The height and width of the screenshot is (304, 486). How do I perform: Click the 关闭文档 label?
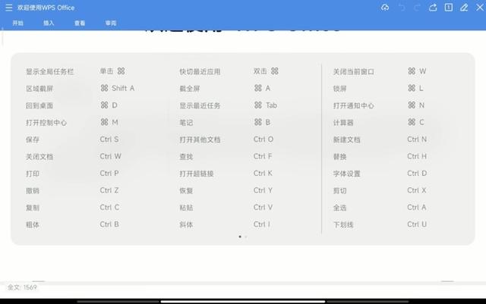pos(39,157)
